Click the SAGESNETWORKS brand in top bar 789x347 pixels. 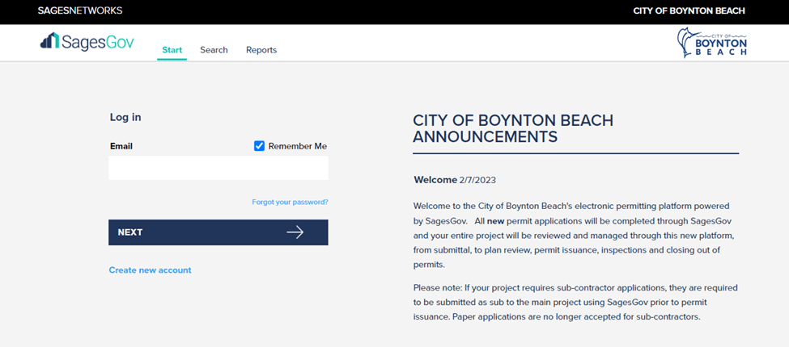point(80,11)
